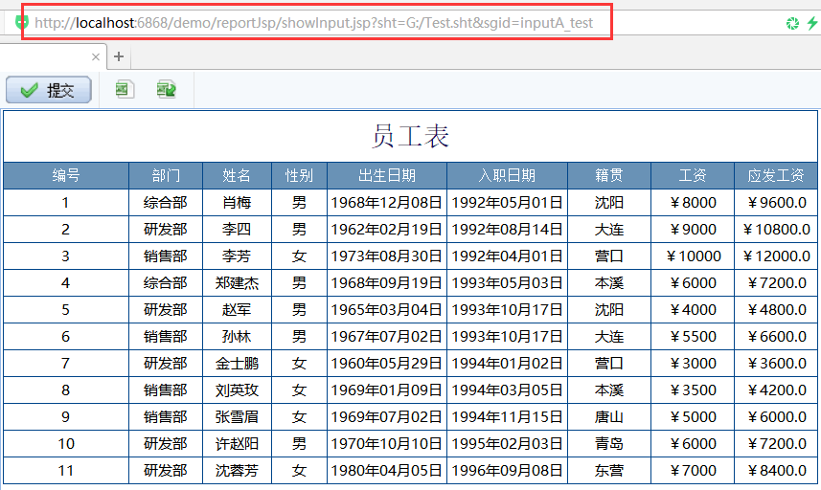Click payable salary ￥10800.0
This screenshot has width=821, height=490.
tap(775, 229)
